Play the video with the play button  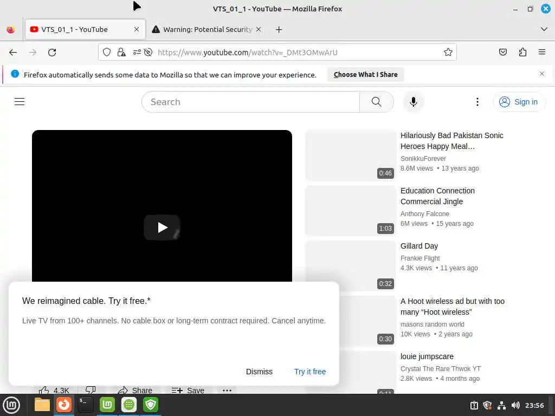click(x=162, y=227)
